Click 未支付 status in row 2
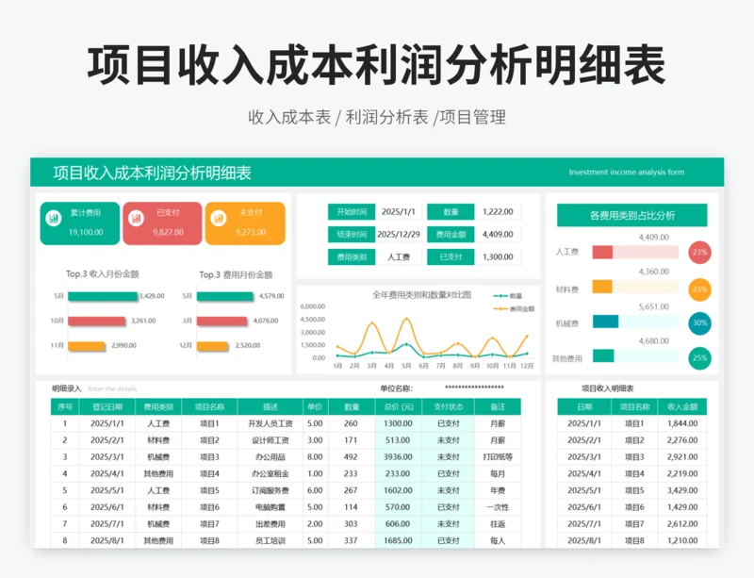Image resolution: width=754 pixels, height=578 pixels. coord(449,440)
